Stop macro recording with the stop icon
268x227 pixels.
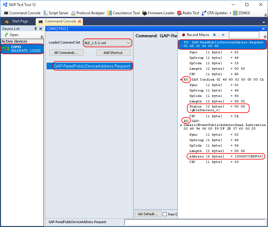tap(214, 35)
